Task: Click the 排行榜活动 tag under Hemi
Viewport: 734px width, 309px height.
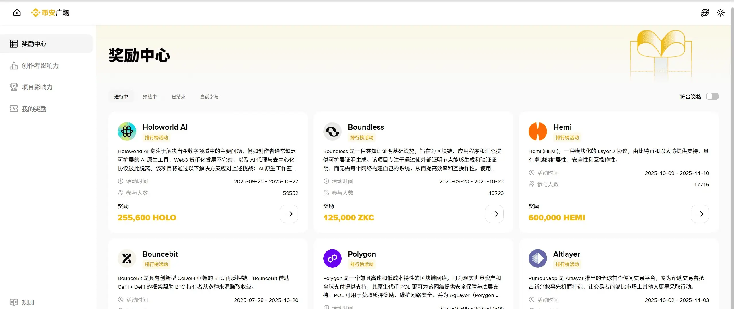Action: click(x=567, y=138)
